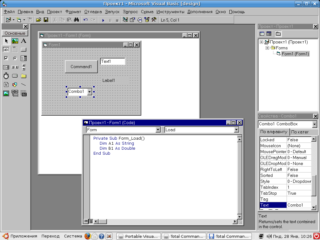Select Form1 (Form1) in project tree
Viewport: 320px width, 240px height.
pos(295,54)
